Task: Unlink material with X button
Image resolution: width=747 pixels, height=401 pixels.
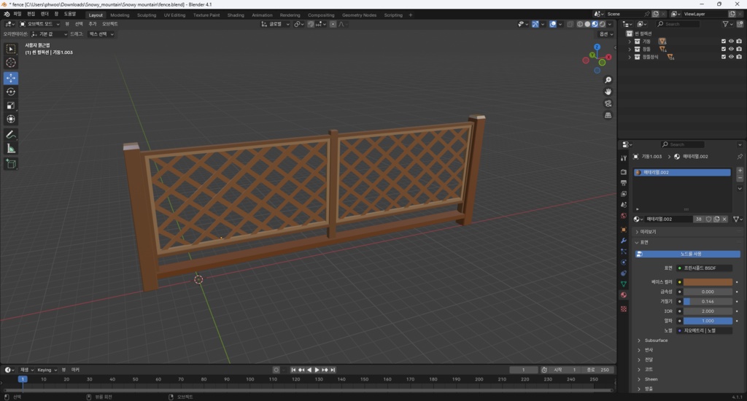Action: tap(724, 219)
